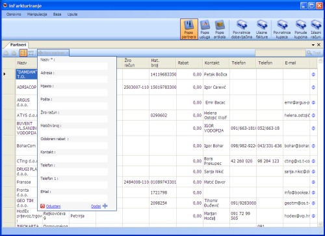
Task: Click the blue round icon in IGOR VODOPIJA row
Action: click(x=313, y=128)
